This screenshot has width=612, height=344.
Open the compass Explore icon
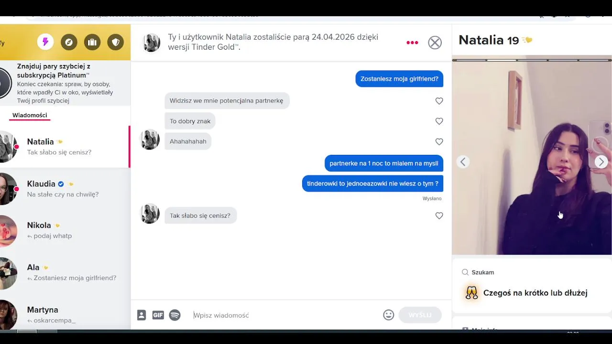pos(69,42)
